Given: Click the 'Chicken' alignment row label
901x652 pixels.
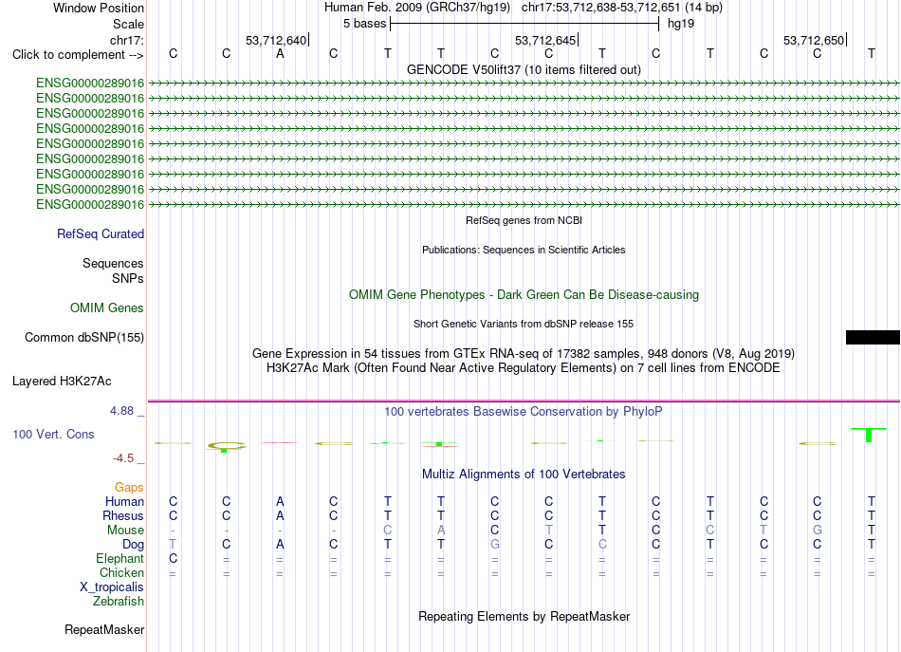Looking at the screenshot, I should [x=121, y=572].
